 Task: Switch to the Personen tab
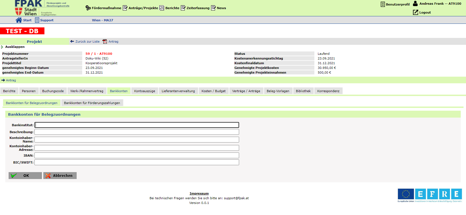(29, 91)
